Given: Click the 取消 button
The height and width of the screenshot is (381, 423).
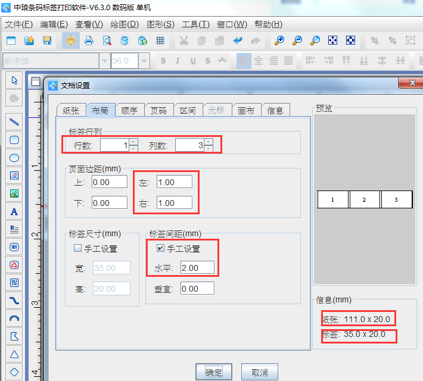Looking at the screenshot, I should (x=259, y=373).
